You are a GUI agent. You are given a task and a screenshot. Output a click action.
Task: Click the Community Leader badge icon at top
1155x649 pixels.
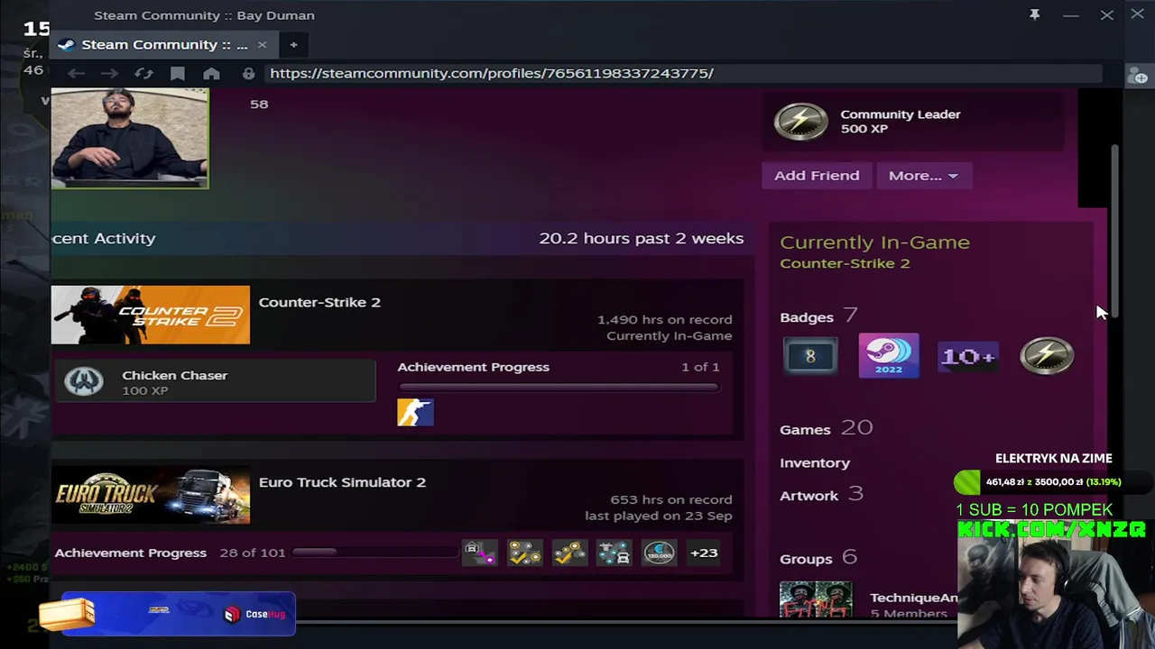click(x=800, y=122)
